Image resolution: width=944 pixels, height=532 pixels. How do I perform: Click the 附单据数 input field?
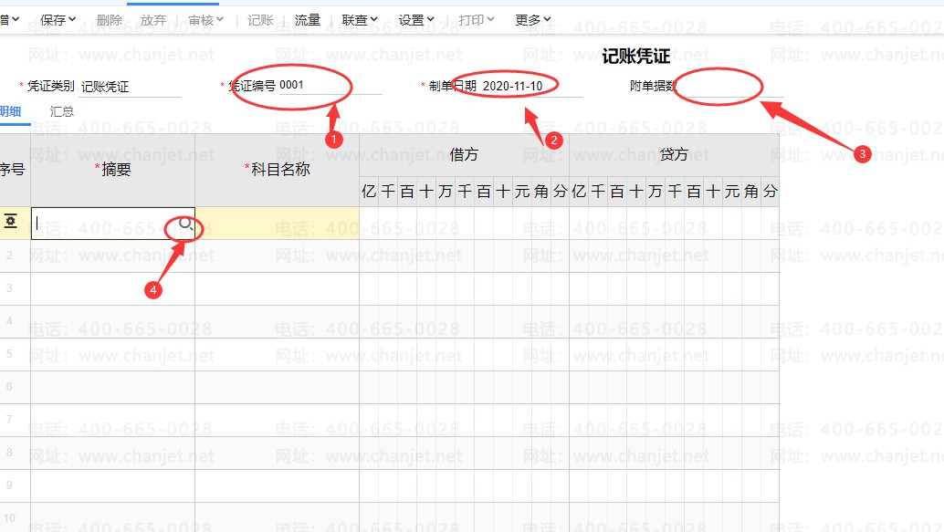tap(731, 86)
